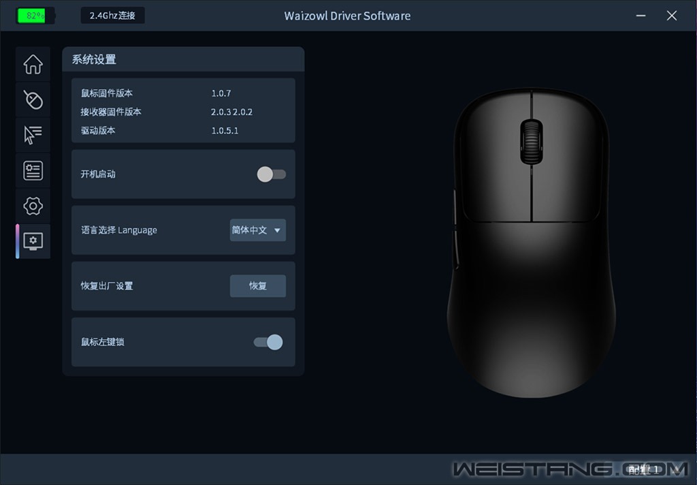This screenshot has height=485, width=697.
Task: Click the 驱动版本 label
Action: tap(98, 131)
